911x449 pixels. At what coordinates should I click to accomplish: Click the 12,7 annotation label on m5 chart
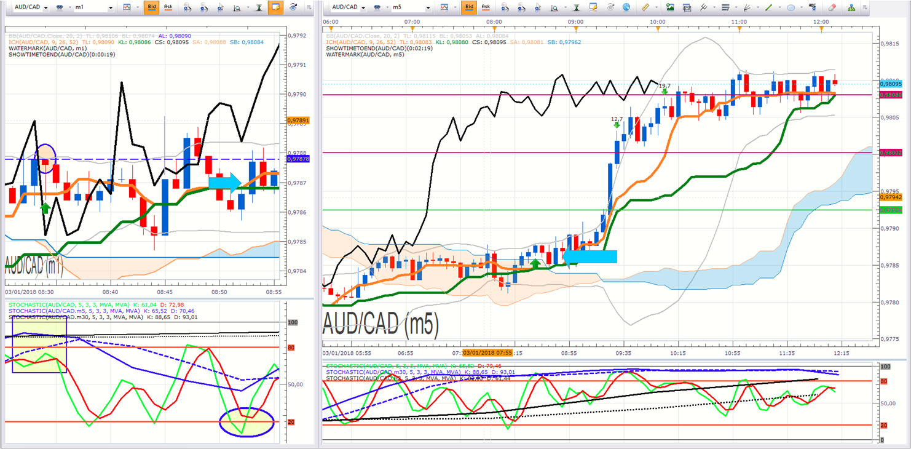click(617, 119)
